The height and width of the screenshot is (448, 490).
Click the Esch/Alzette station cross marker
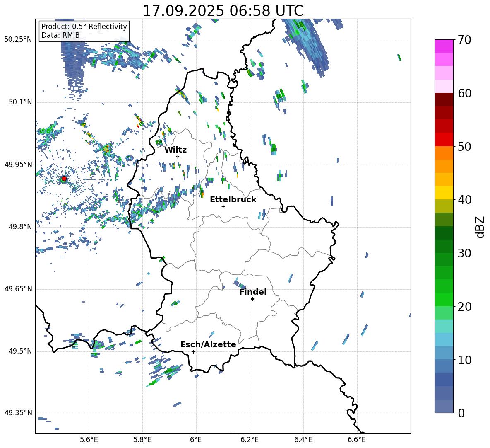[x=193, y=351]
